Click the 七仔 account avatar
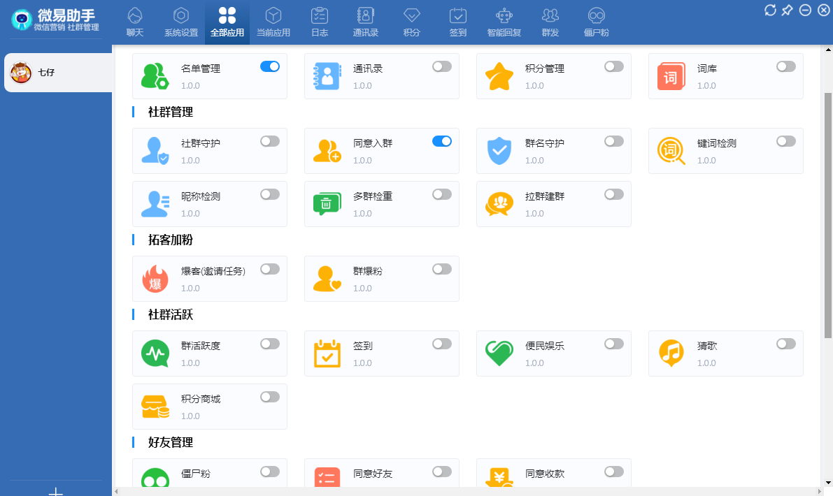 (x=21, y=73)
